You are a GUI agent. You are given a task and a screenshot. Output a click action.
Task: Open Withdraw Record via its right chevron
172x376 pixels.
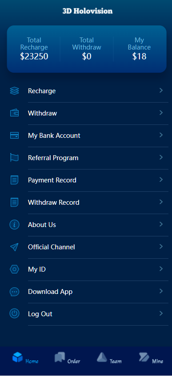tap(161, 202)
